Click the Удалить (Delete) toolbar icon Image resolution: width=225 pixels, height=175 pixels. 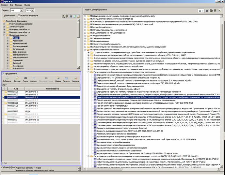click(x=75, y=79)
